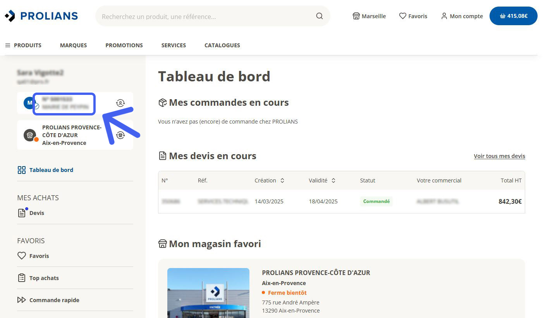Click the change store icon in sidebar
Image resolution: width=543 pixels, height=318 pixels.
pos(120,135)
